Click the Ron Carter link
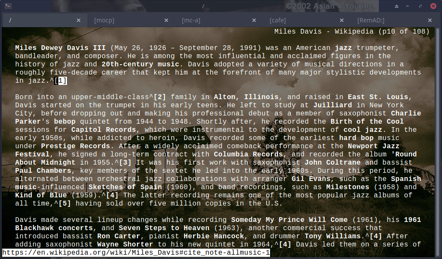The image size is (442, 259). [x=119, y=236]
